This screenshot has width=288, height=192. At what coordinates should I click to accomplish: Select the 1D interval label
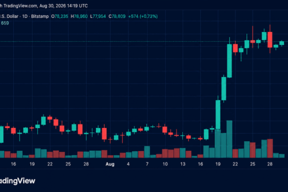(25, 16)
